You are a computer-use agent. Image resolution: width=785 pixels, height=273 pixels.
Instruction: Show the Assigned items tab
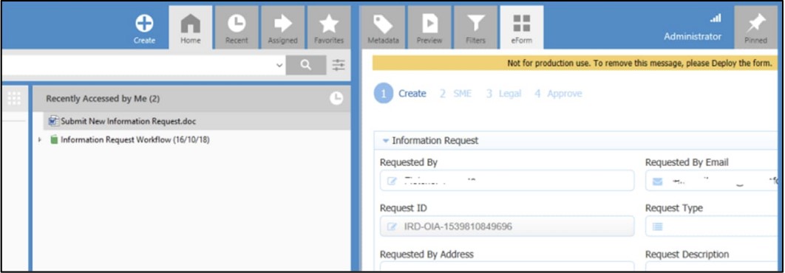(283, 27)
